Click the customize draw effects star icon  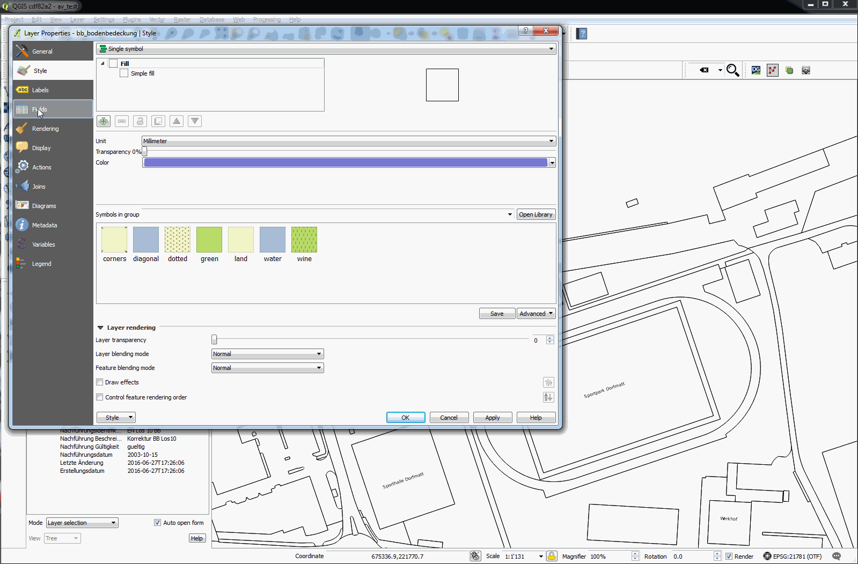(x=548, y=382)
